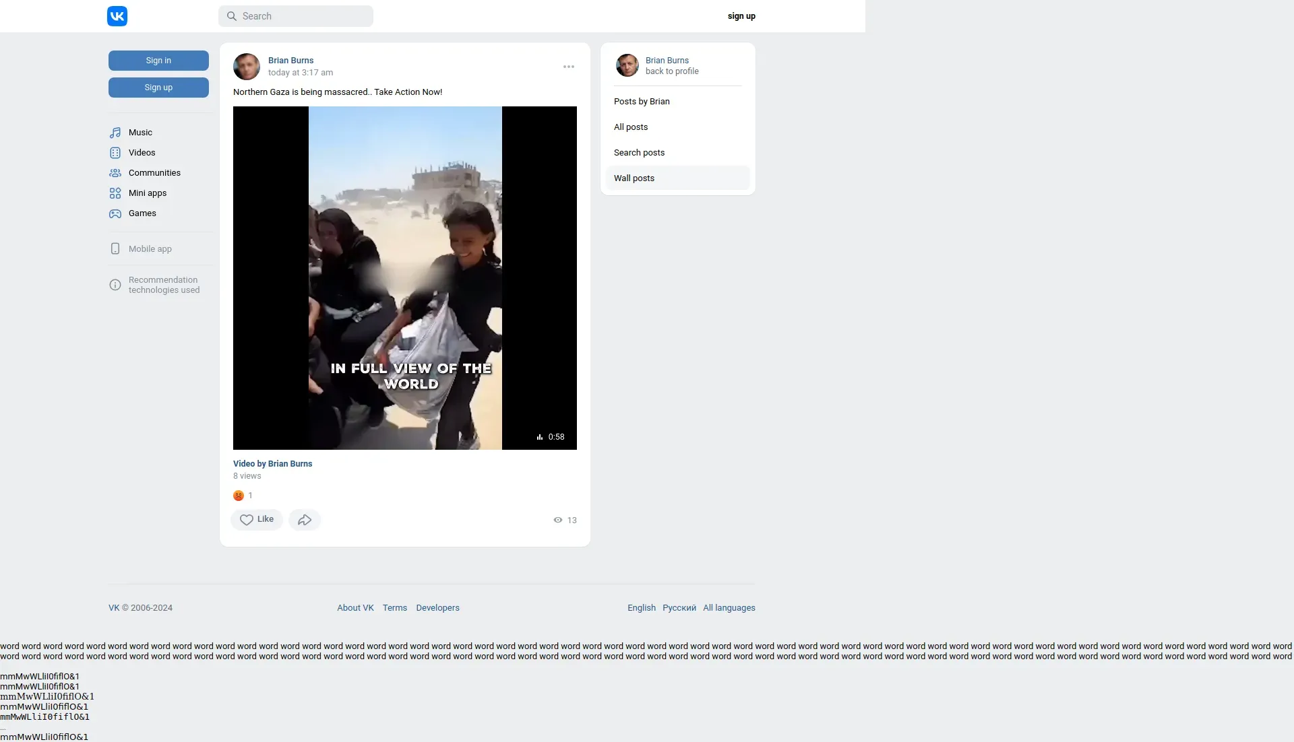Follow the back to profile link
The image size is (1294, 742).
point(672,71)
